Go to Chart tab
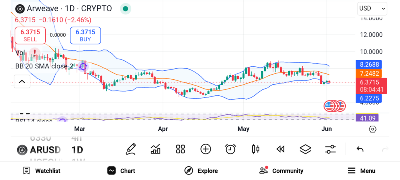 [121, 171]
